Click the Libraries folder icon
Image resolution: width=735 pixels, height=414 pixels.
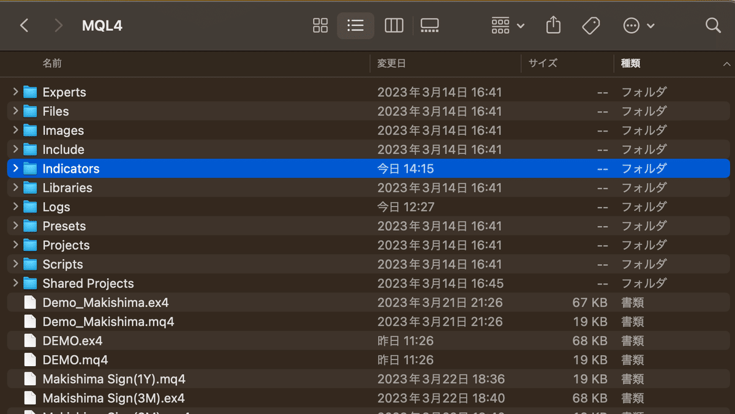[30, 187]
